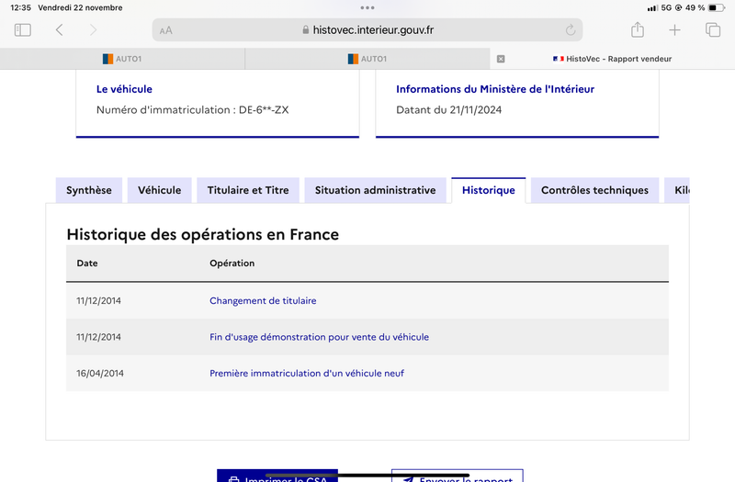This screenshot has height=482, width=735.
Task: Switch to the first AUTO1 browser tab
Action: click(122, 59)
